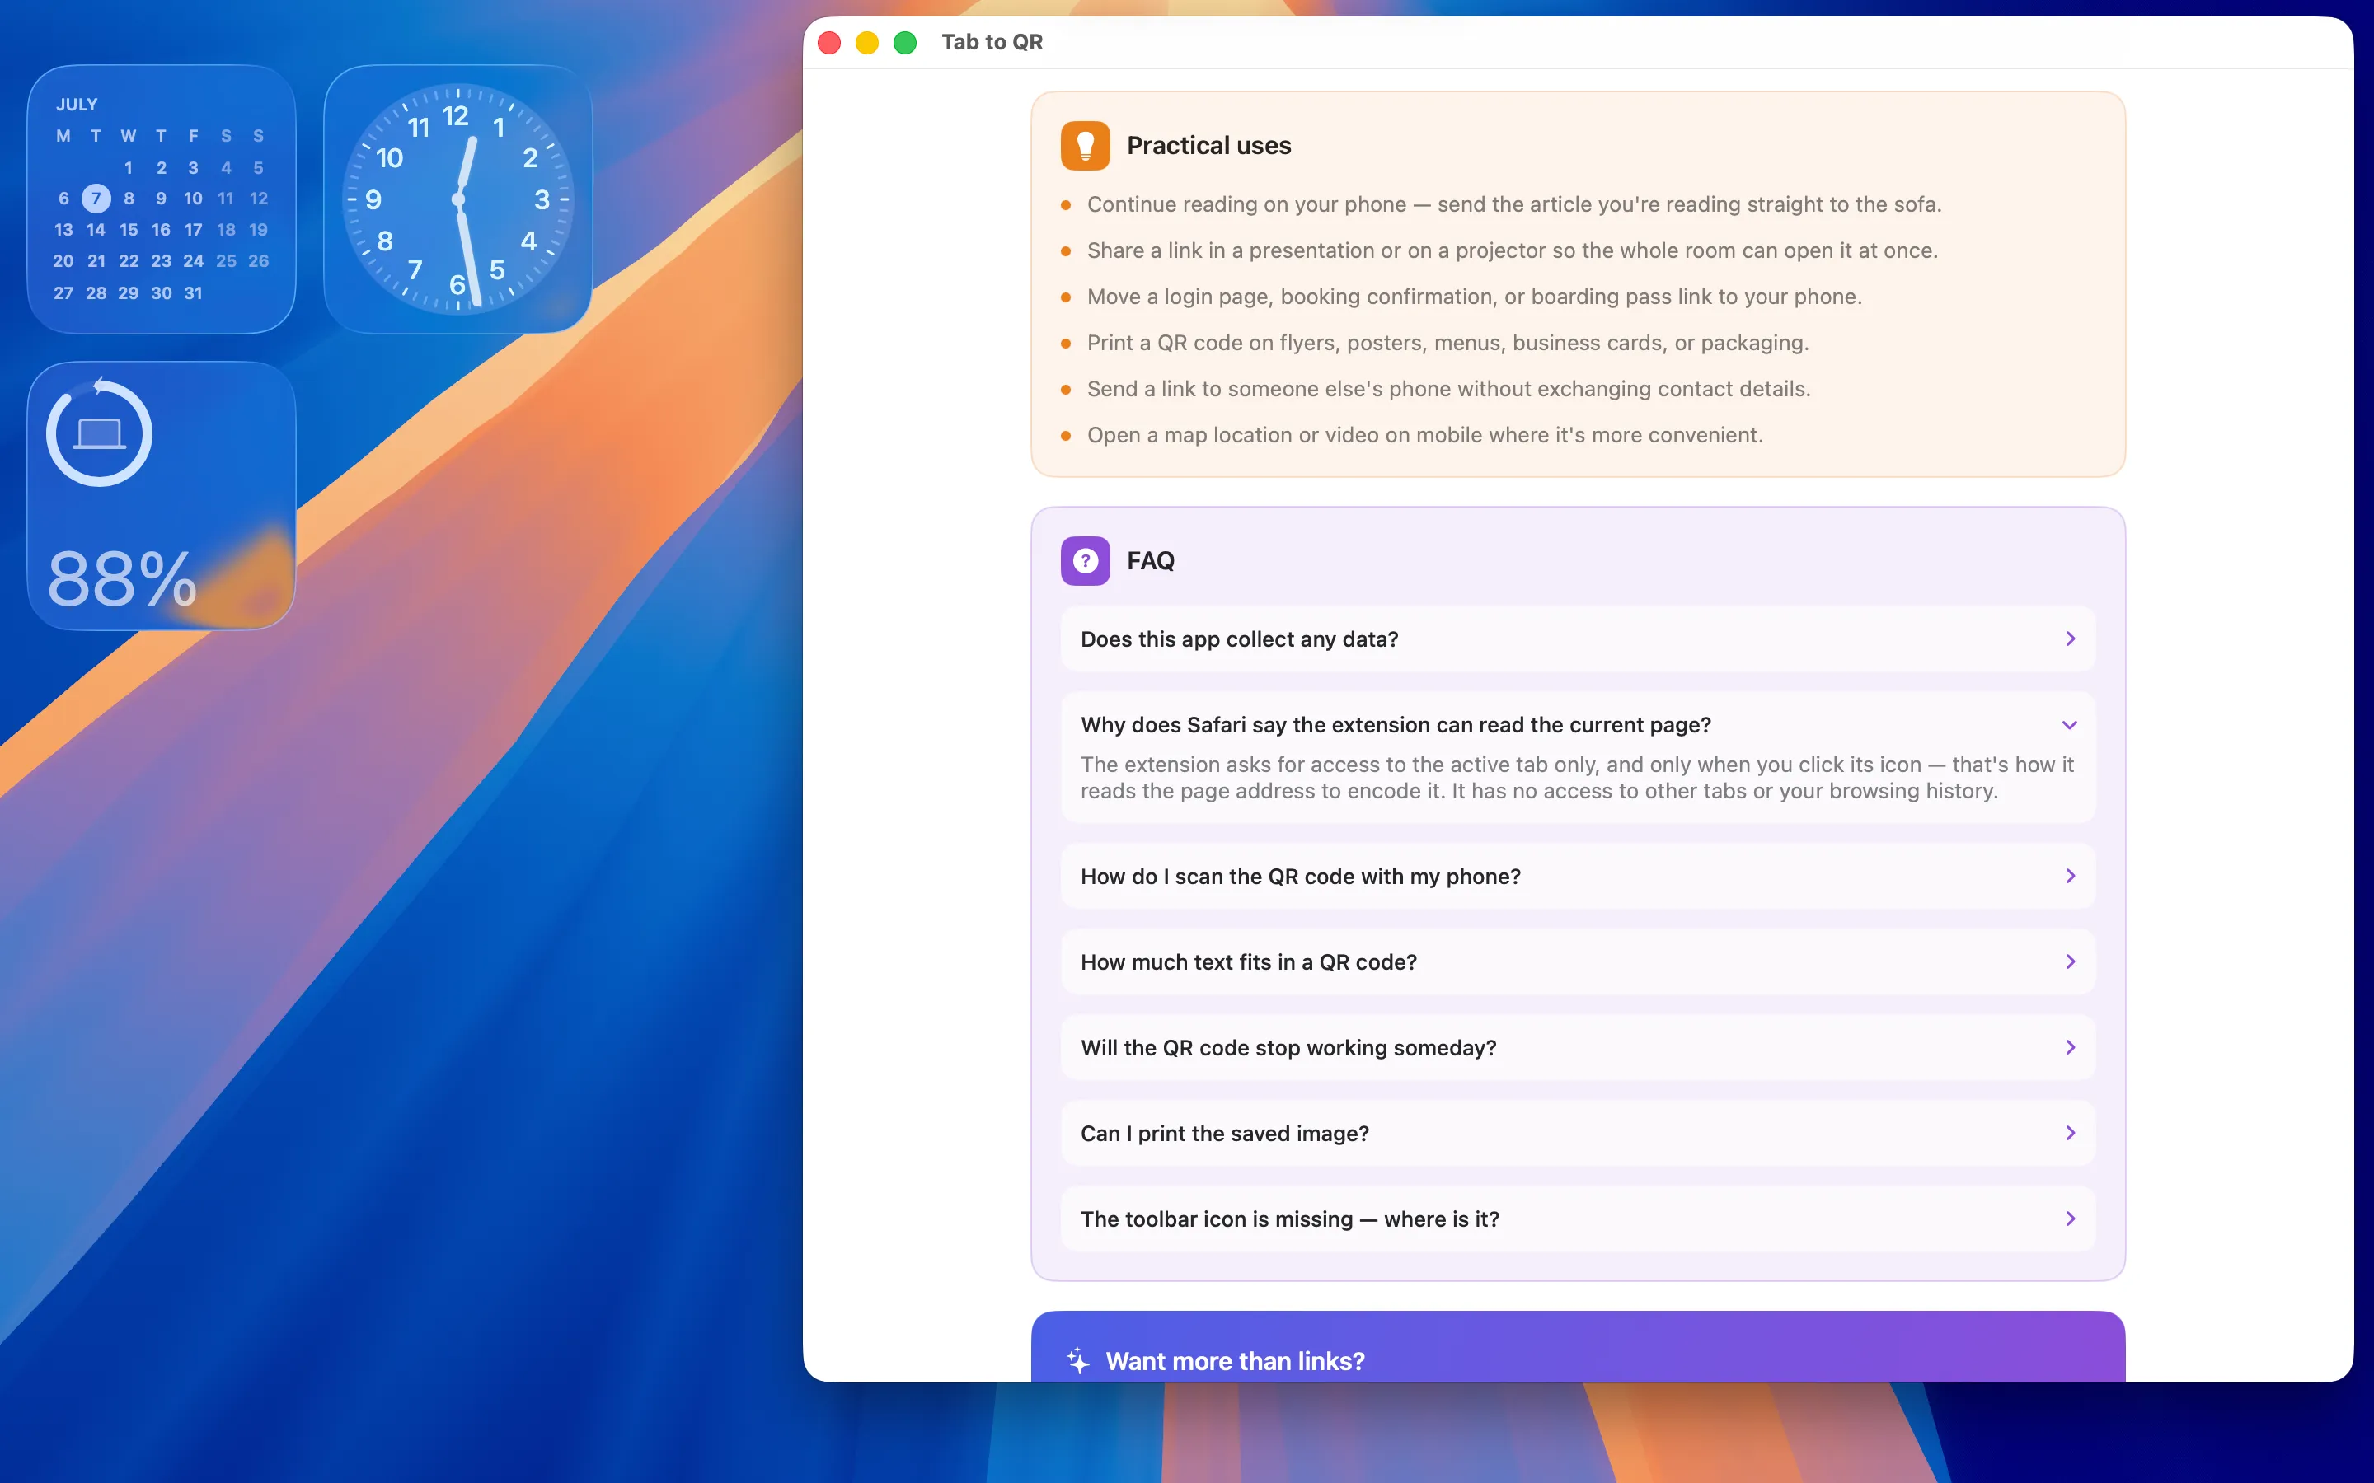Expand 'How do I scan the QR code' chevron

(x=2070, y=876)
